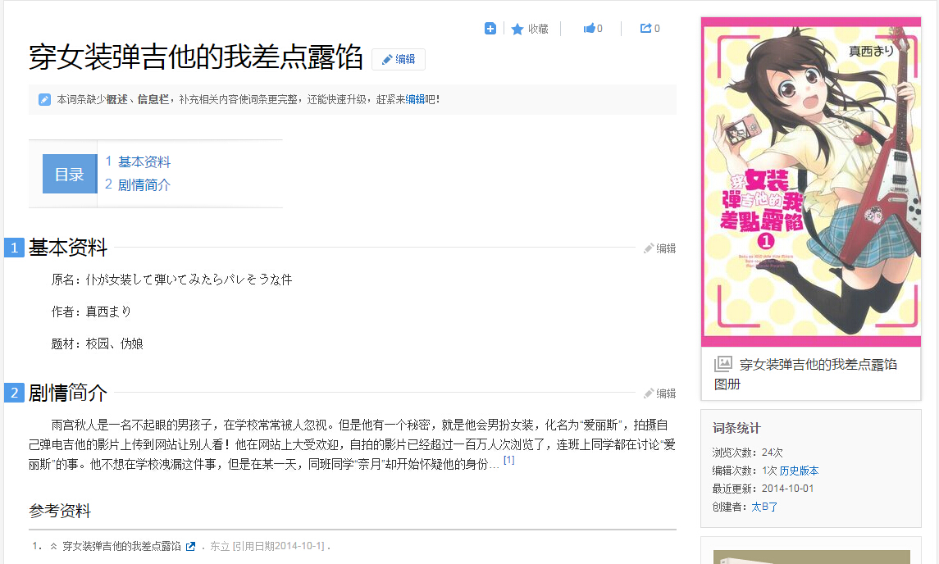Viewport: 939px width, 564px height.
Task: Click the 编辑 button beside the title
Action: point(399,59)
